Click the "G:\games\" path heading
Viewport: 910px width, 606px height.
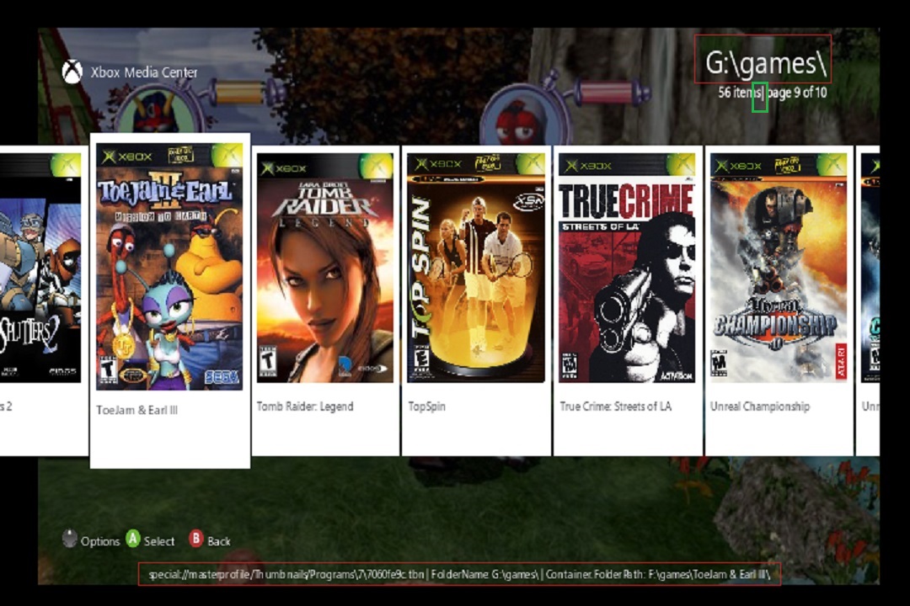(765, 62)
